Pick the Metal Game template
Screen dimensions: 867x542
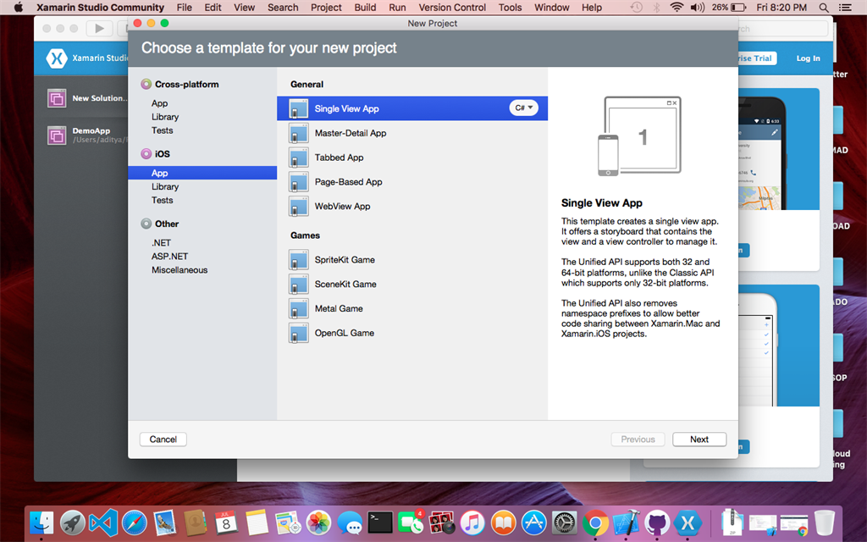[412, 308]
